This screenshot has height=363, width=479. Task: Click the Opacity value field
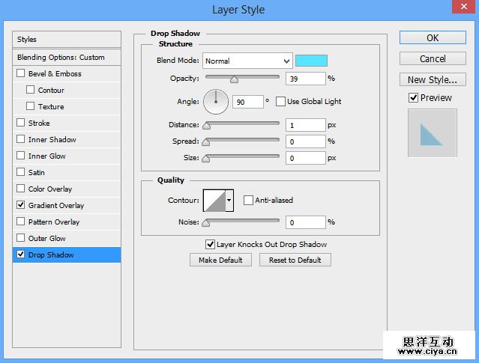305,78
